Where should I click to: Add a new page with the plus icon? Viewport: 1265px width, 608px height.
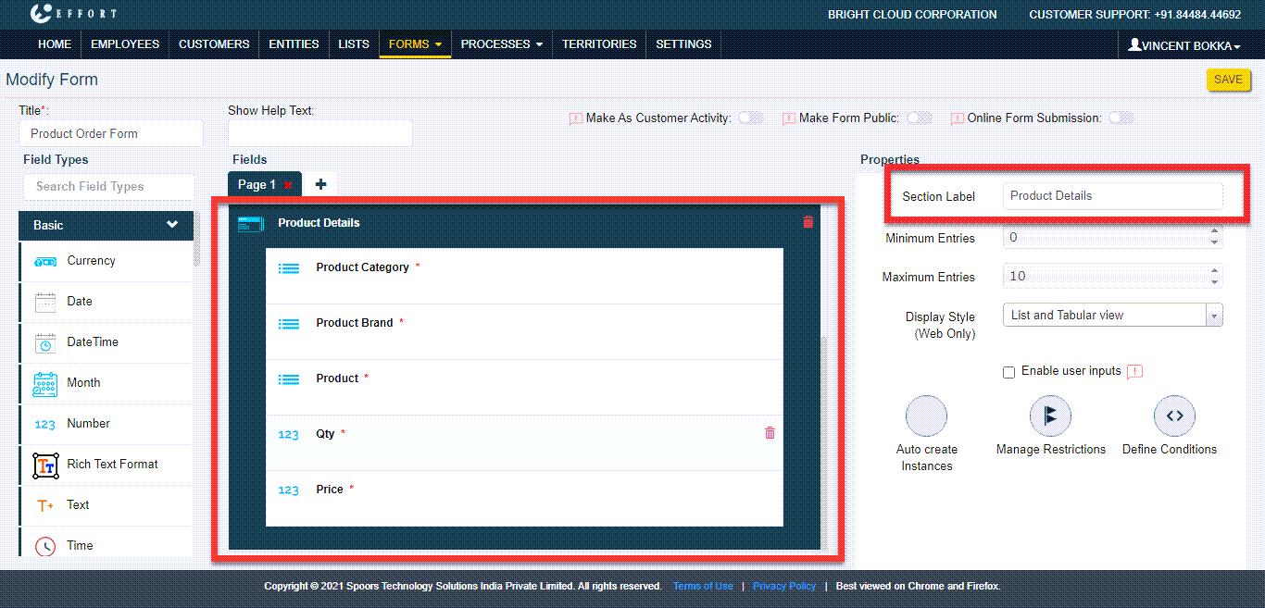[321, 184]
